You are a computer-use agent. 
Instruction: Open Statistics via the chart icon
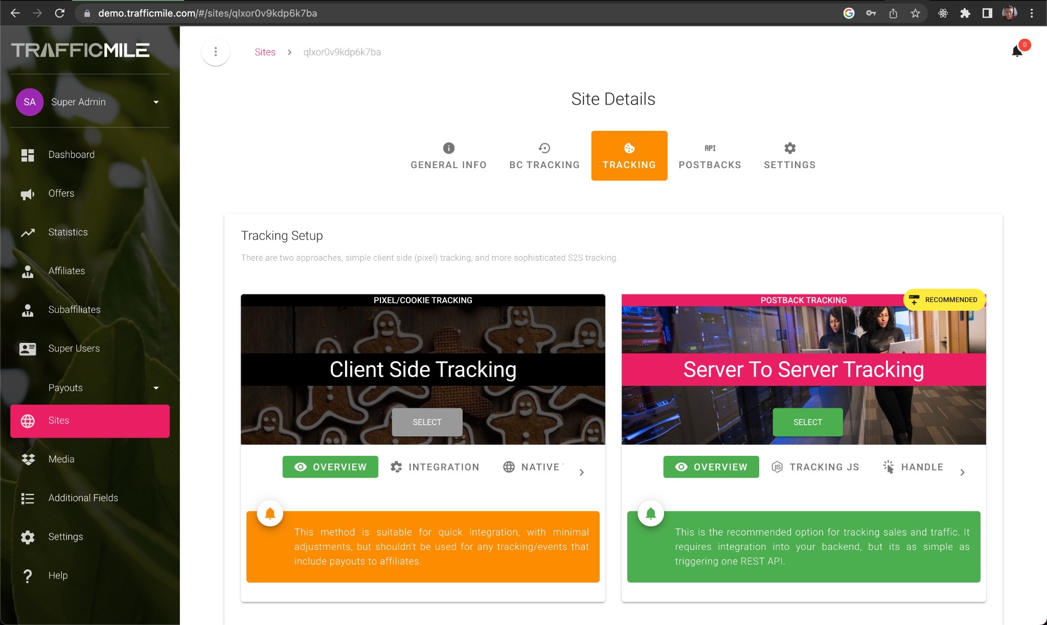click(x=28, y=232)
